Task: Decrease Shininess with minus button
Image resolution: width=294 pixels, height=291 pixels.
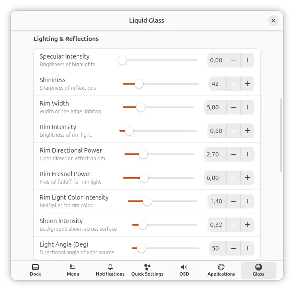Action: pos(233,84)
